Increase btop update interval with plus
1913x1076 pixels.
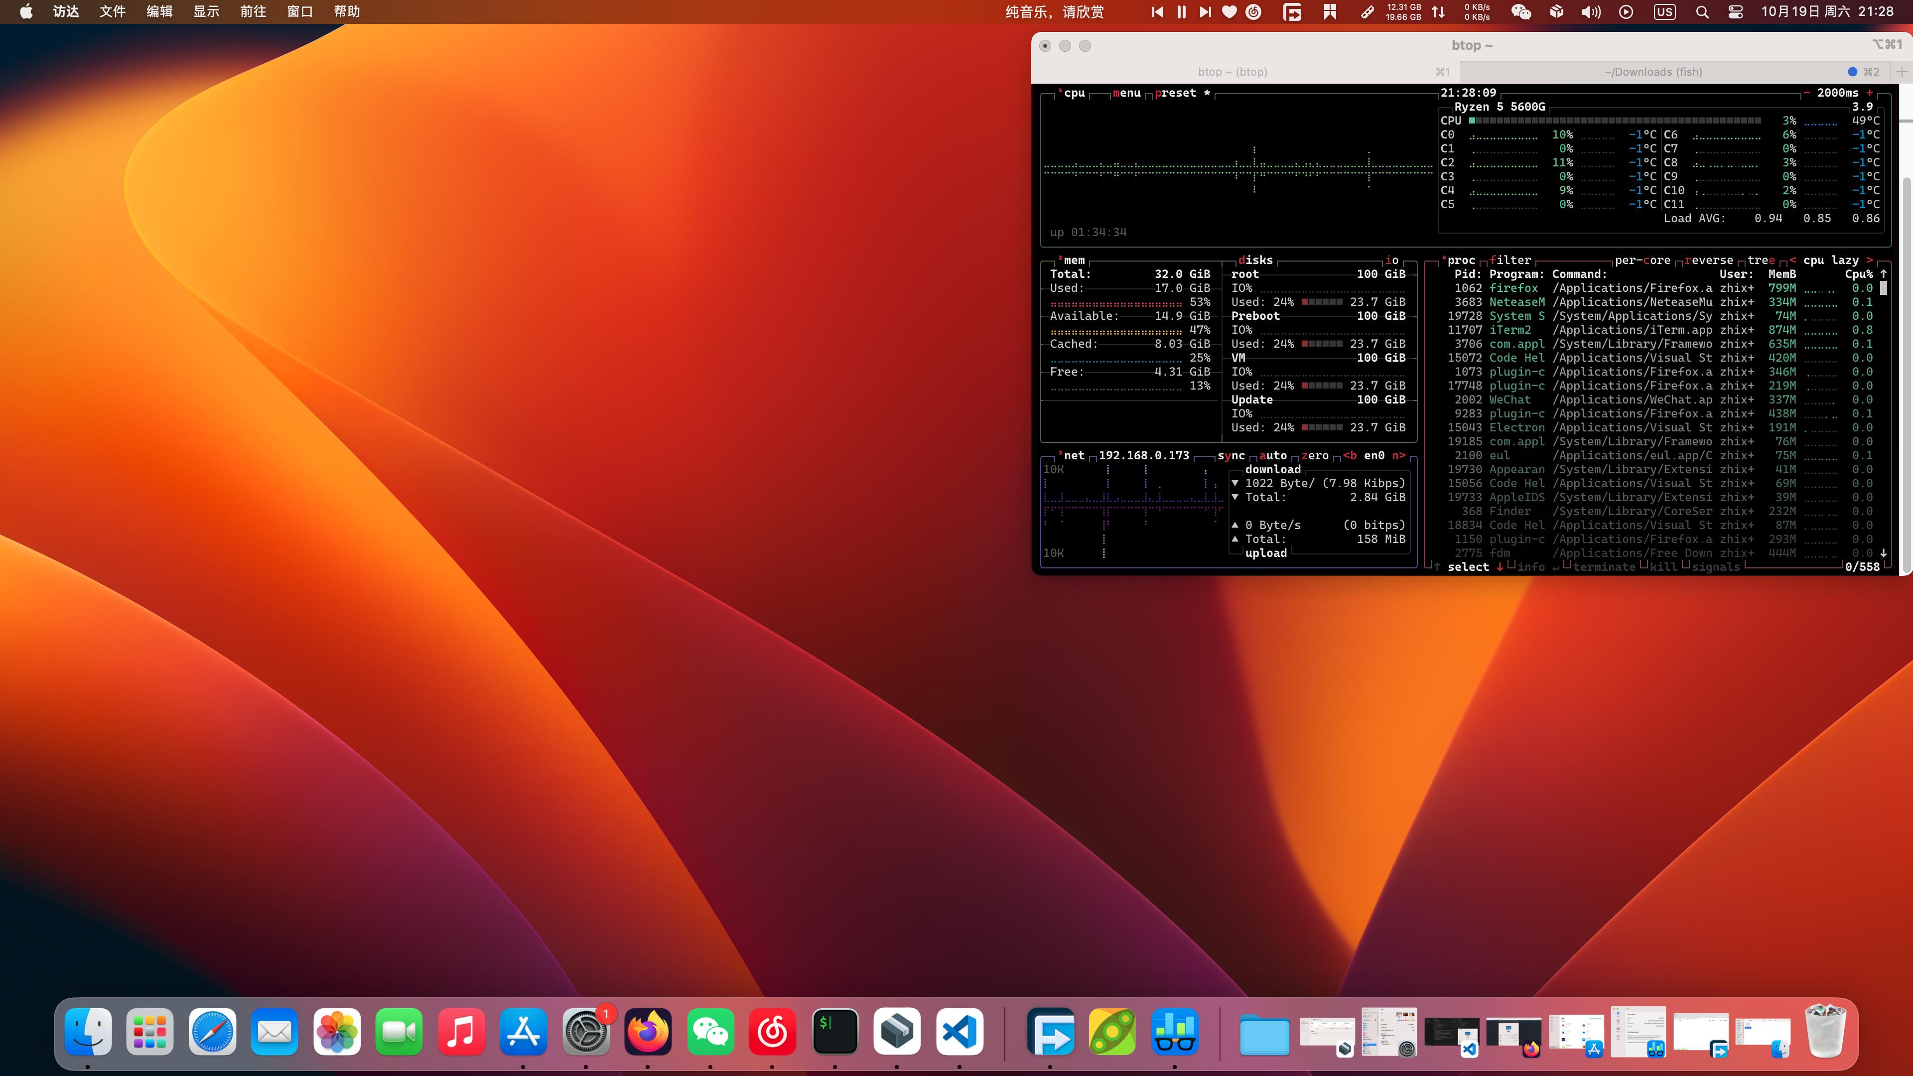tap(1869, 93)
